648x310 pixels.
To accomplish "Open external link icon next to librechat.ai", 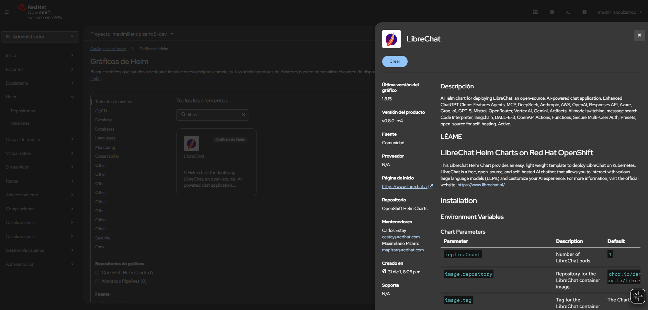I will coord(430,186).
